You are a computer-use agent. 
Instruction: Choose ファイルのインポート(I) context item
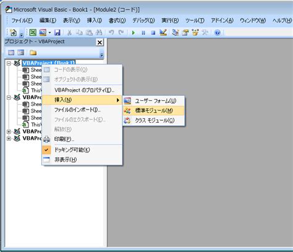[x=82, y=110]
